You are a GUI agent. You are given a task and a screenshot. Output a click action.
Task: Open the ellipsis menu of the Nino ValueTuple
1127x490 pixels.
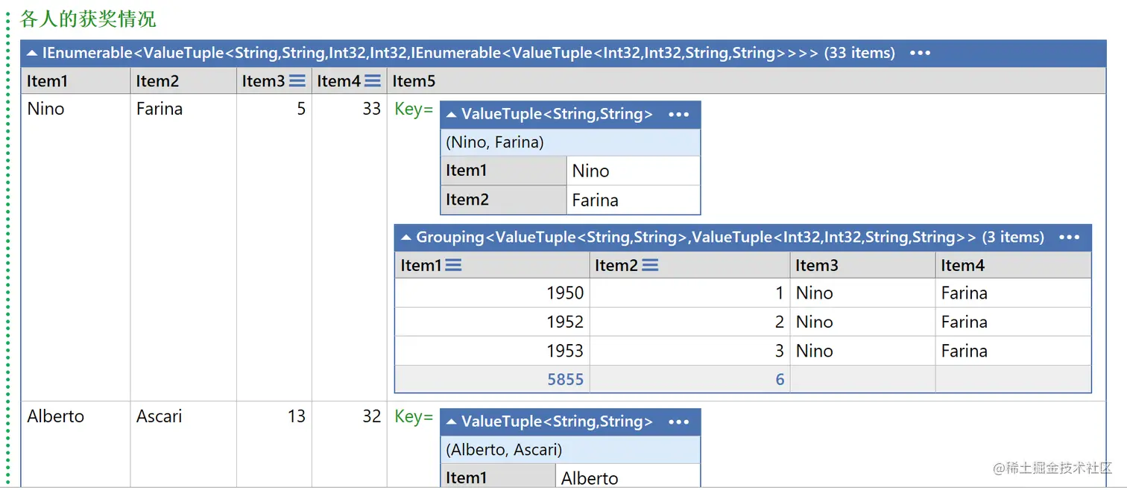click(679, 115)
